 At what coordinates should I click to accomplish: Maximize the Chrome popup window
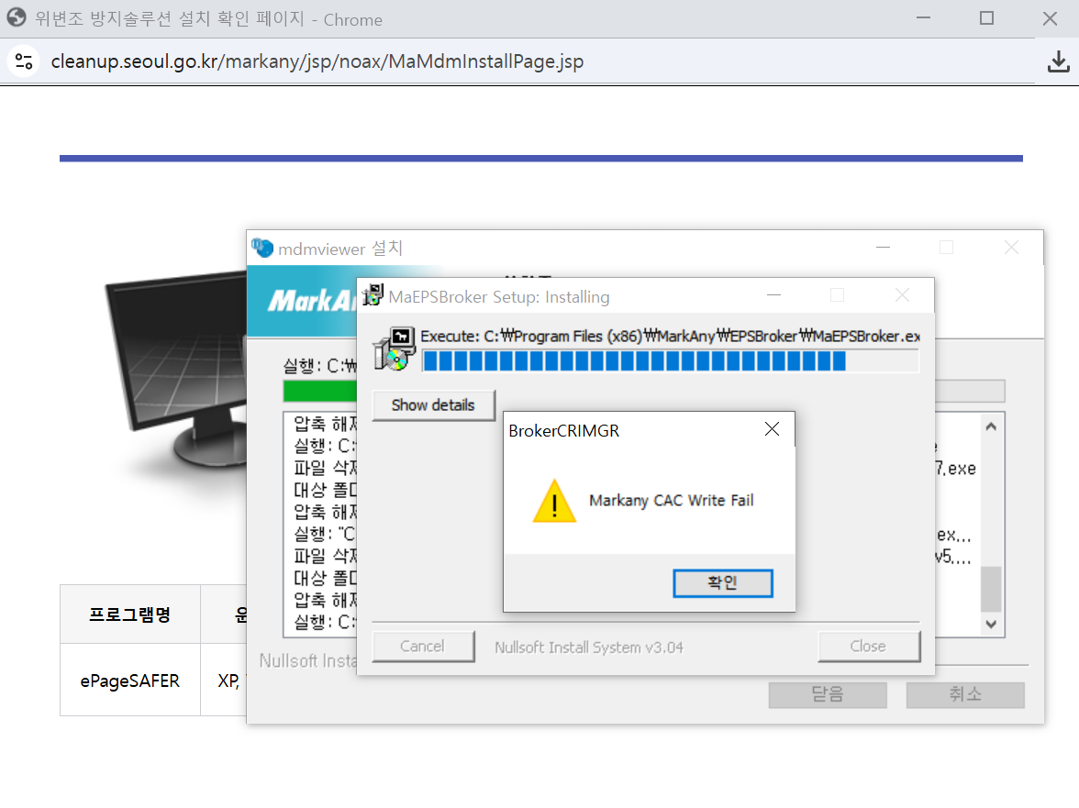(x=987, y=18)
